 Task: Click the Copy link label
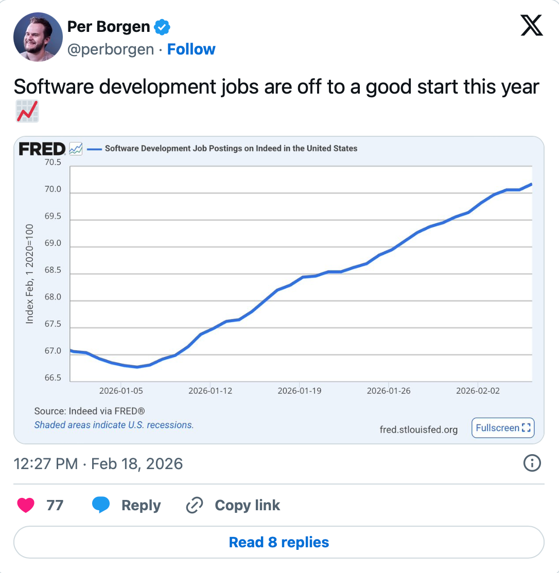(247, 505)
